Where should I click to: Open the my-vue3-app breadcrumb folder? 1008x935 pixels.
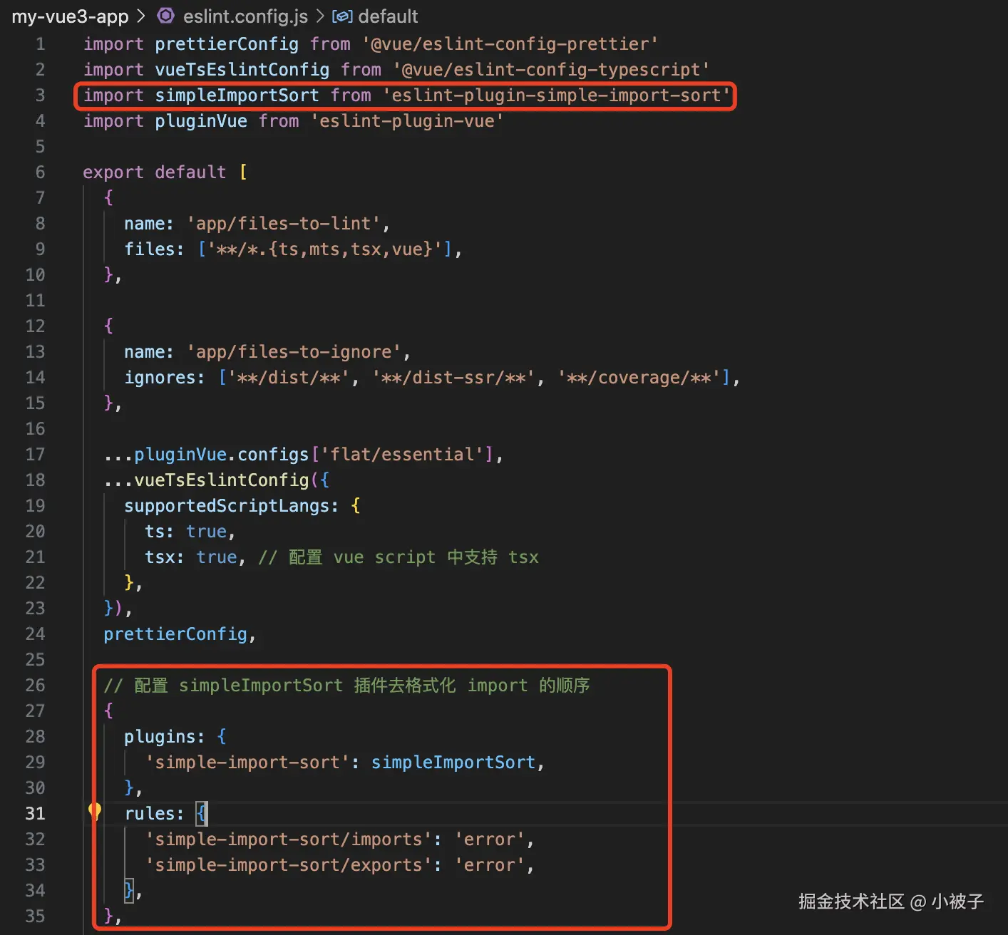70,16
